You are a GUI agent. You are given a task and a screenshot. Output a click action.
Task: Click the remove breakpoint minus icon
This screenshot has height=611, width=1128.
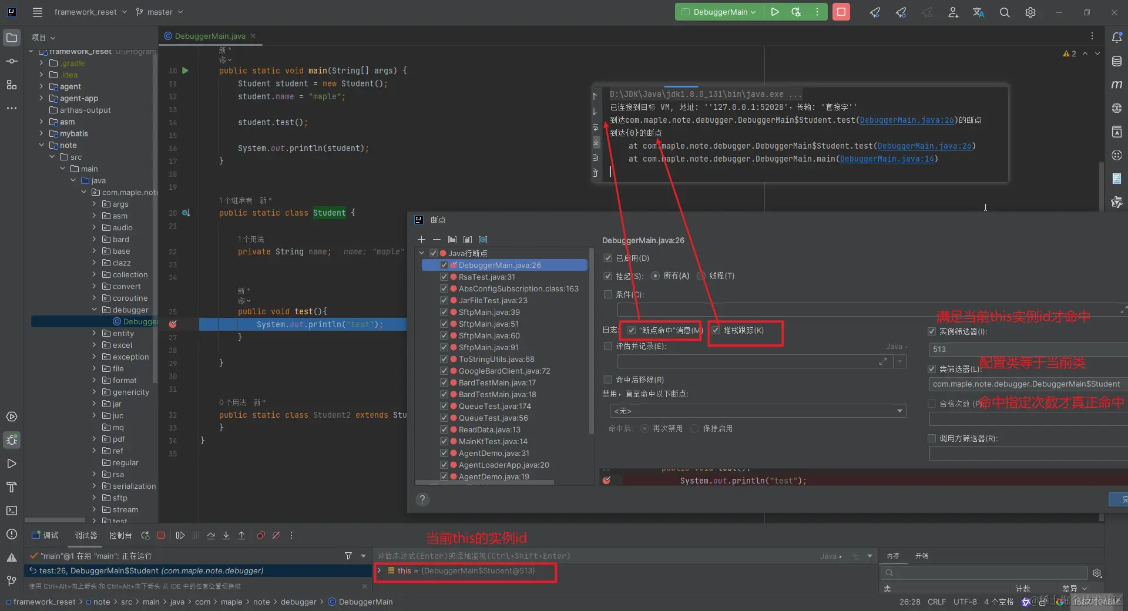pos(437,240)
